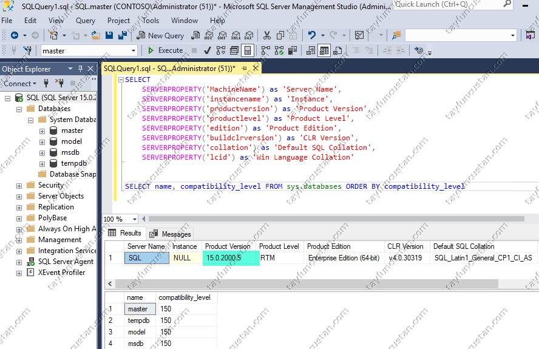
Task: Click the Navigate Backward arrow icon
Action: (15, 35)
